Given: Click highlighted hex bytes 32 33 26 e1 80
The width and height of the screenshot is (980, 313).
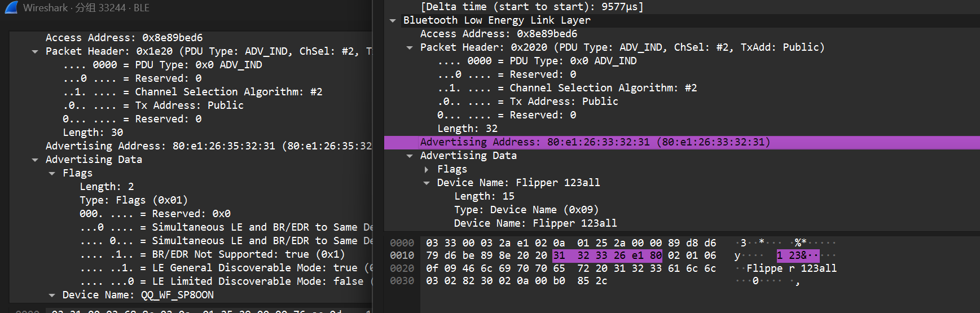Looking at the screenshot, I should [x=619, y=255].
